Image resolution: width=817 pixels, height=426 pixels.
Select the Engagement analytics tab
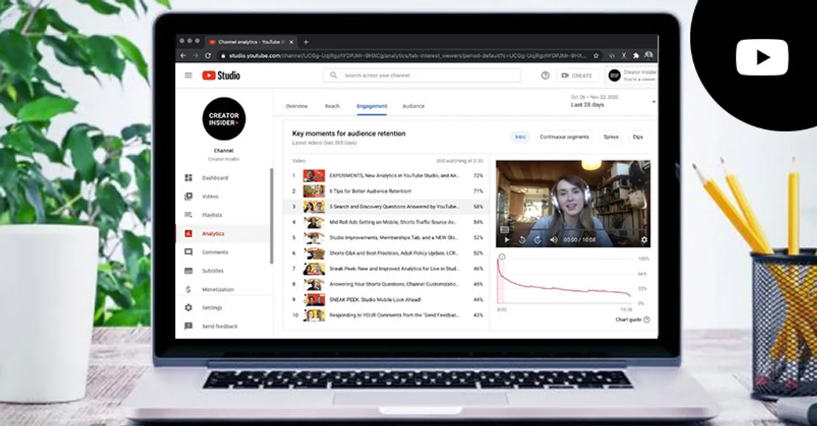(371, 106)
